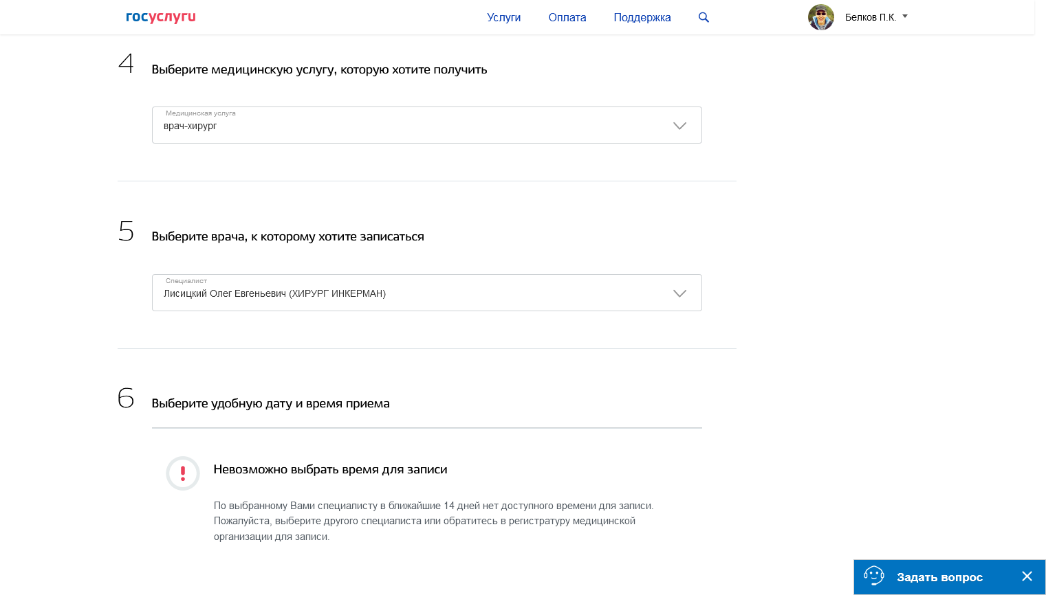Click the step 6 date and time heading
Screen dimensions: 1046x595
point(270,404)
